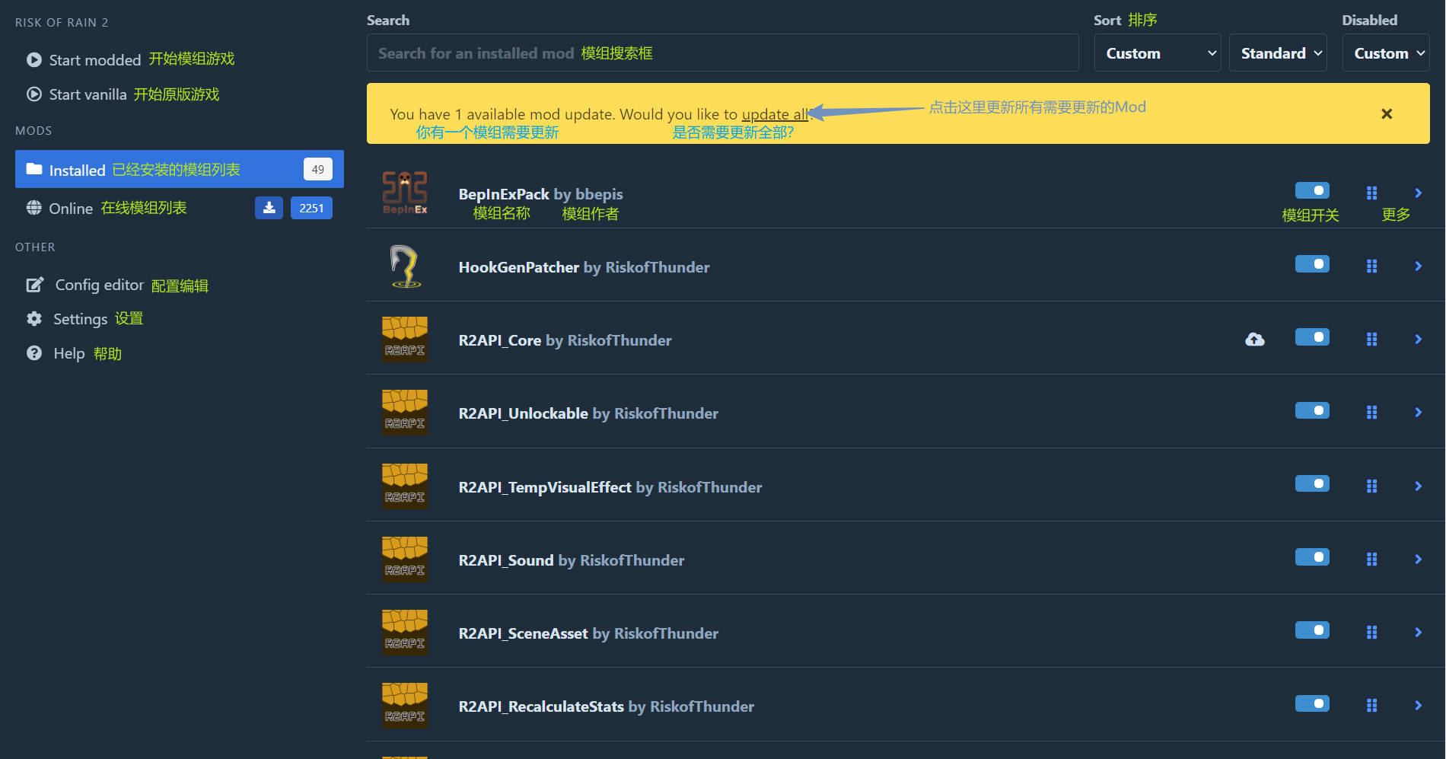
Task: Expand R2API_Unlockable details chevron
Action: (1418, 412)
